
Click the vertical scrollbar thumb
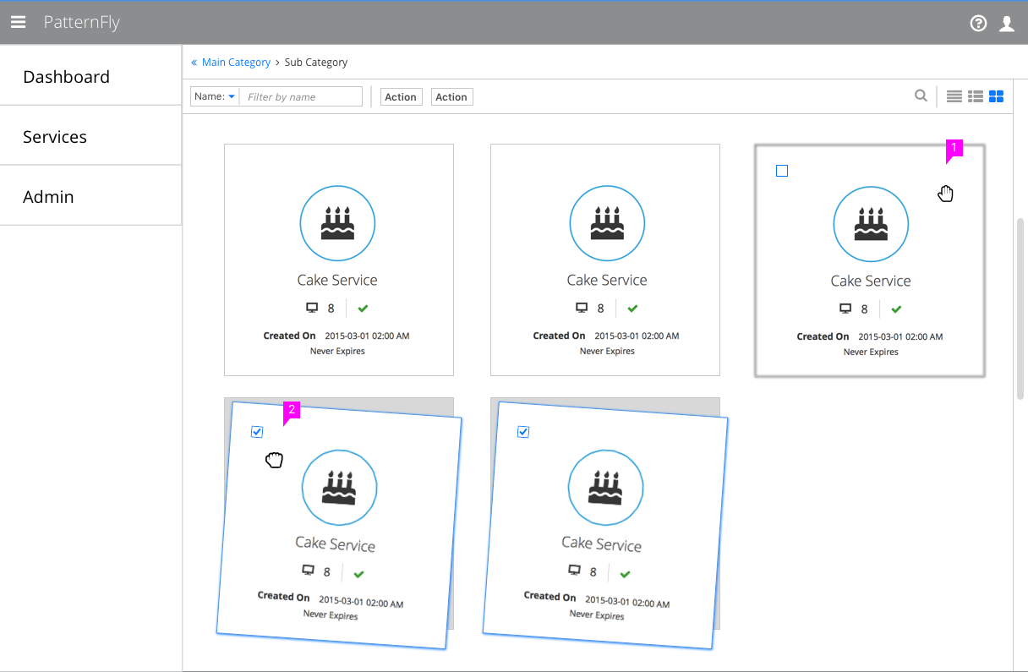point(1020,308)
